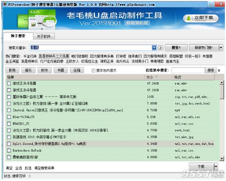Viewport: 226px width, 181px height.
Task: Check the first 游戏王决斗怪兽 row checkbox
Action: (x=9, y=83)
